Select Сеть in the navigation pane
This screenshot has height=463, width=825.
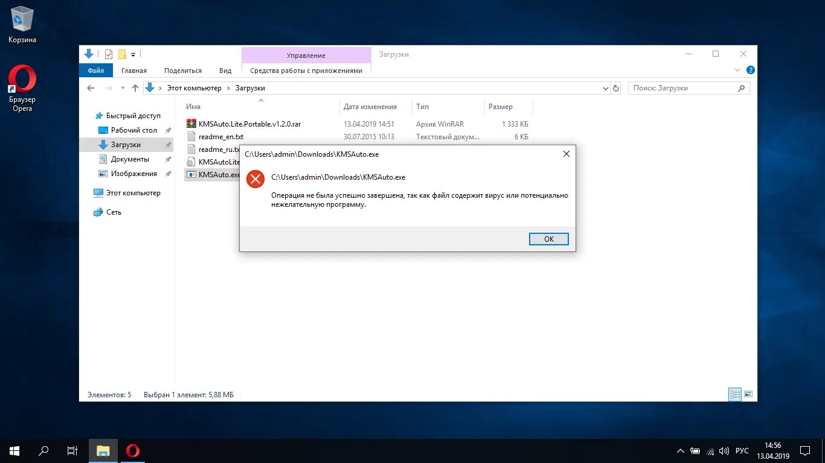pos(114,212)
